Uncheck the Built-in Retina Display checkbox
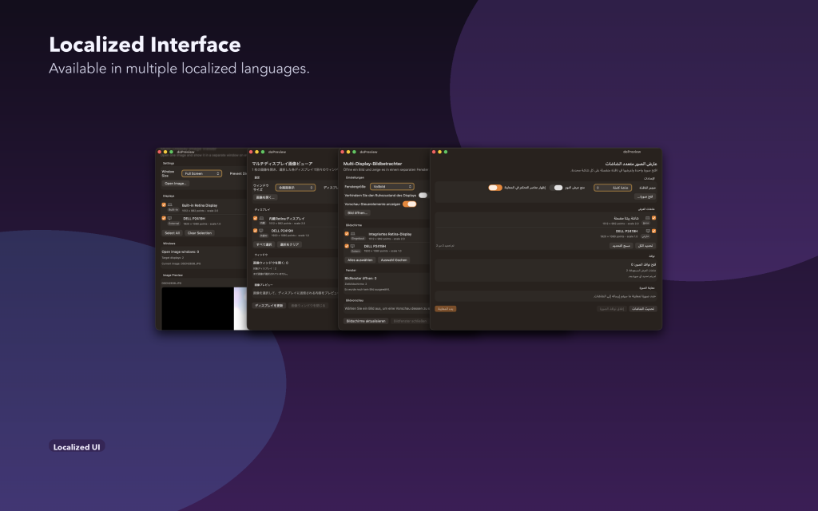 point(164,205)
